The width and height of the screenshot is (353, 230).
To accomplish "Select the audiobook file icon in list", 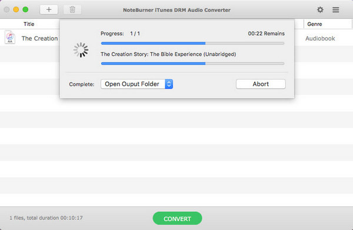I will (x=10, y=37).
